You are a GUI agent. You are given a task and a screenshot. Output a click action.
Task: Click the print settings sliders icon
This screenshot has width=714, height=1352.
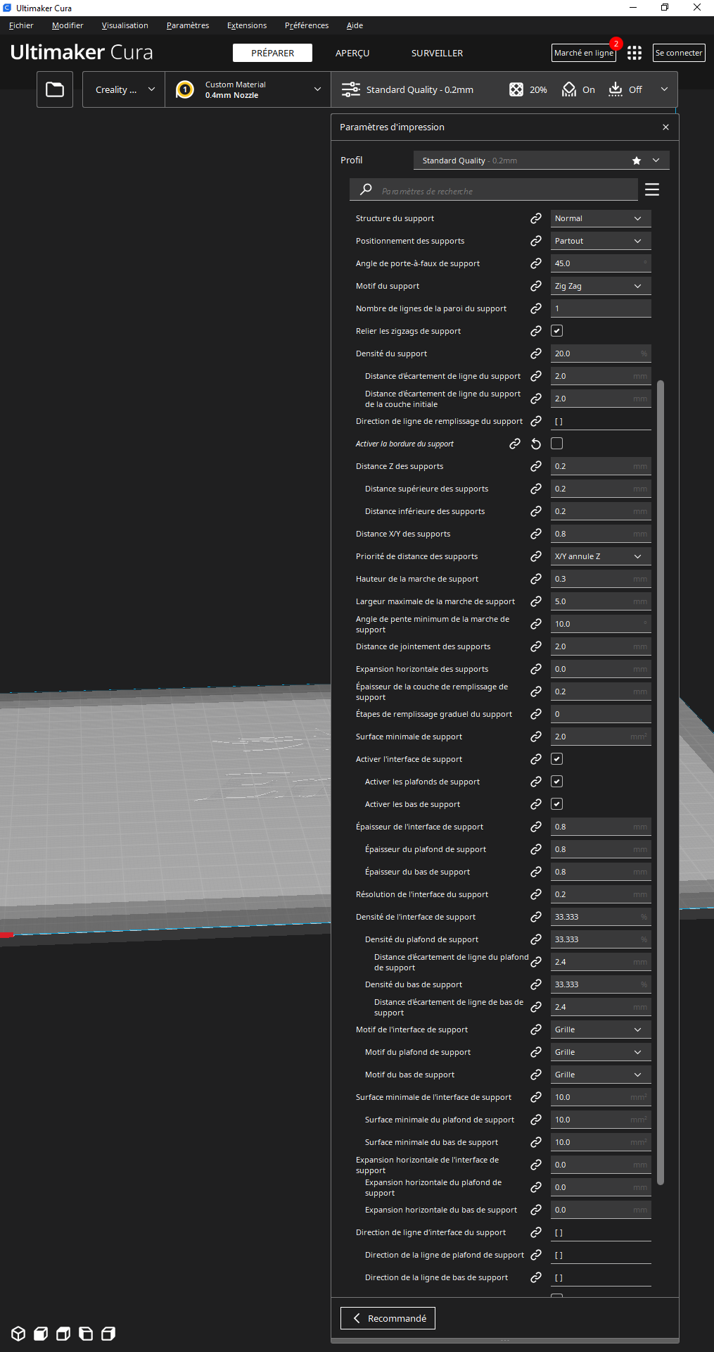click(x=350, y=89)
